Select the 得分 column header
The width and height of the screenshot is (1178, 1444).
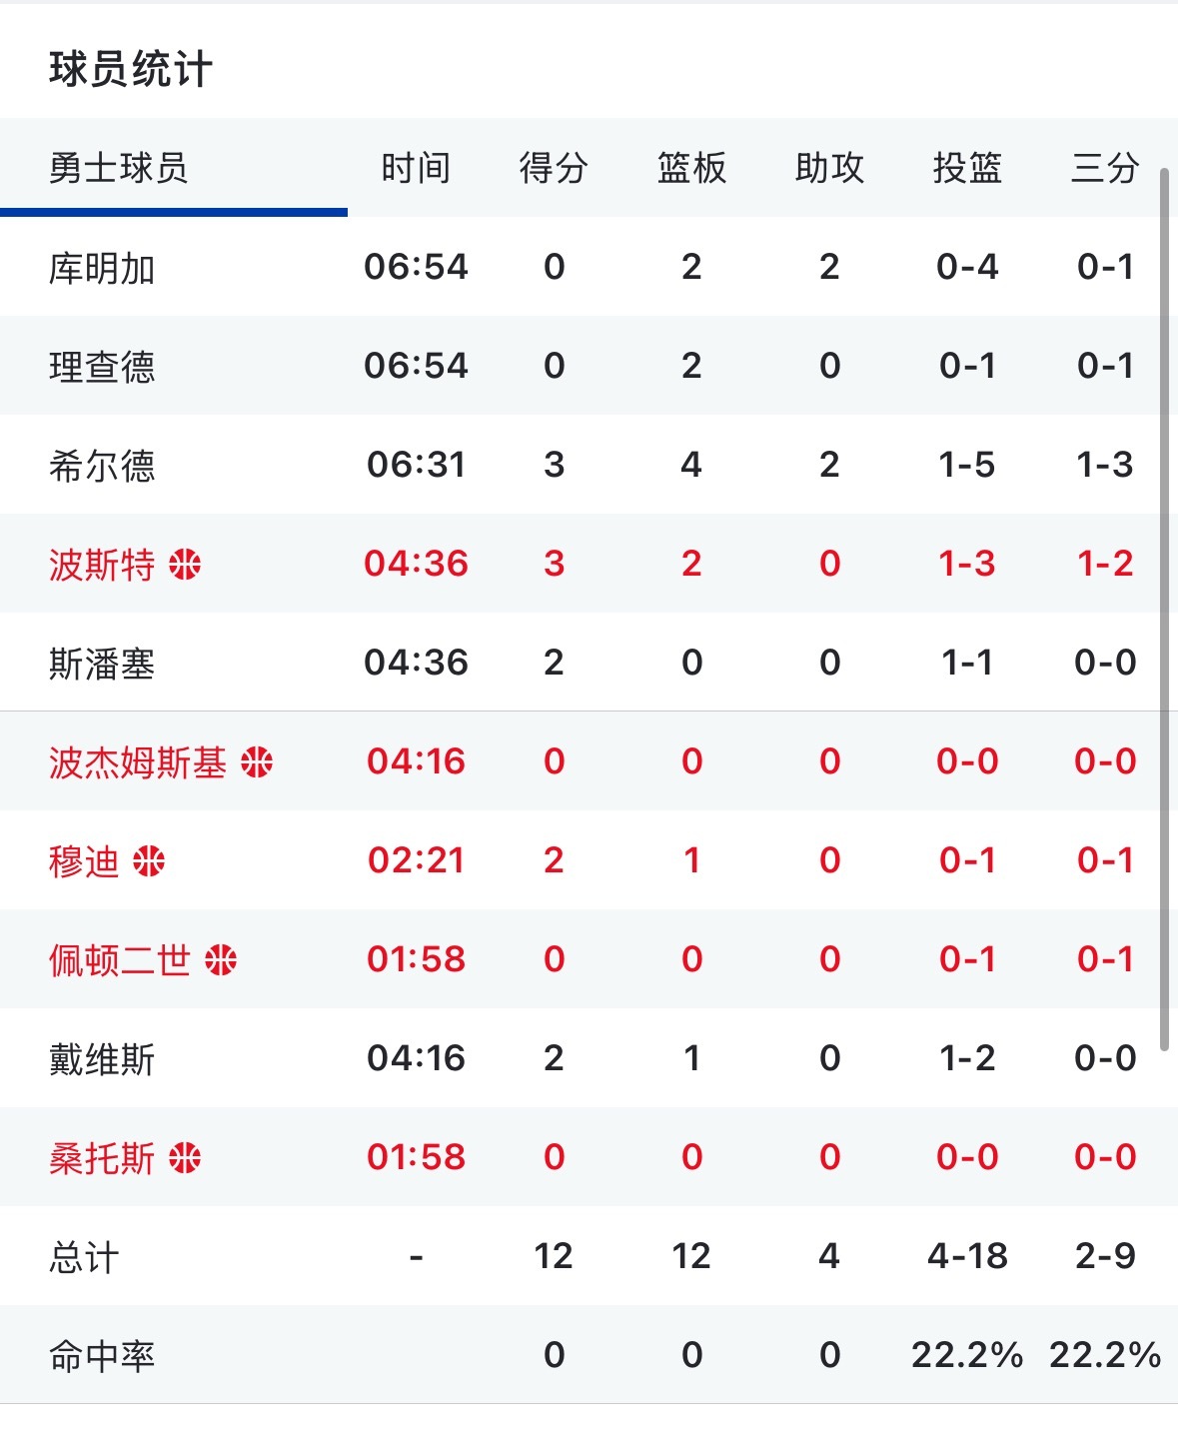pyautogui.click(x=553, y=170)
